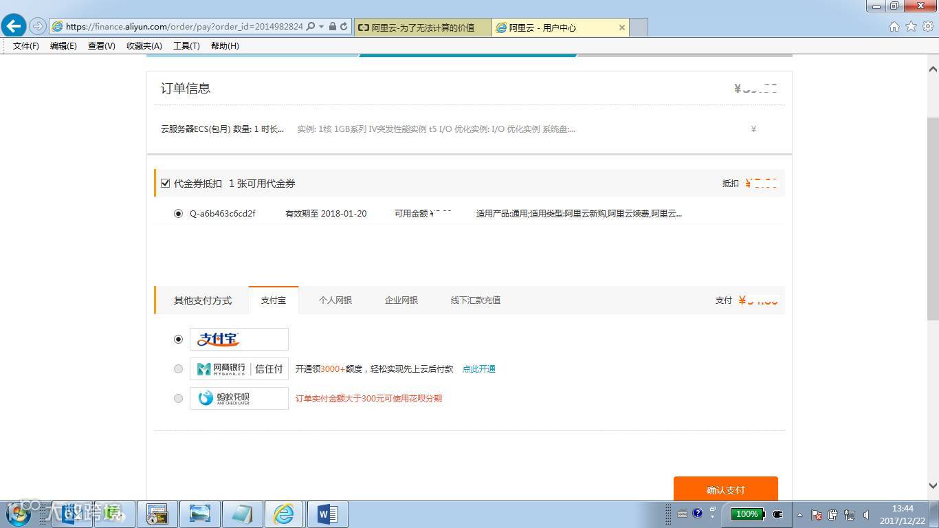Select voucher Q-a6b463c6cd2f radio button

(x=179, y=214)
